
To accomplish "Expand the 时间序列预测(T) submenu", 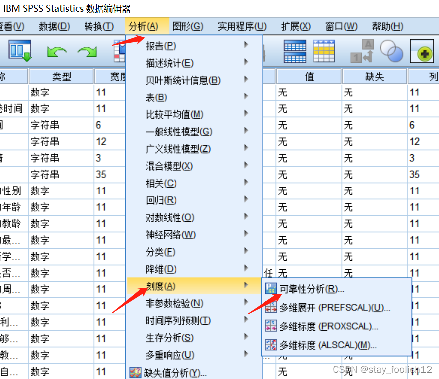I will (194, 320).
